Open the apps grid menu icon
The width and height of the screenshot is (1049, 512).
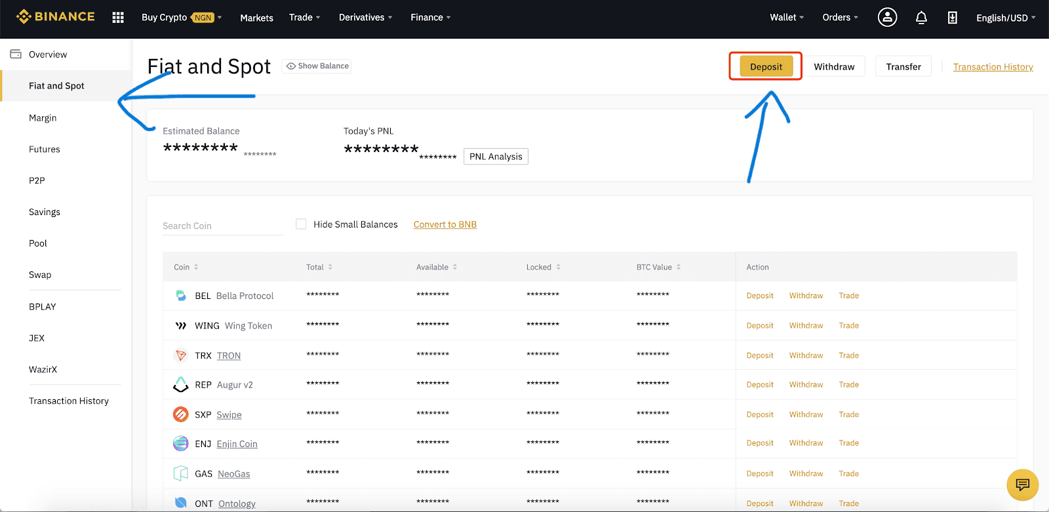(x=118, y=18)
